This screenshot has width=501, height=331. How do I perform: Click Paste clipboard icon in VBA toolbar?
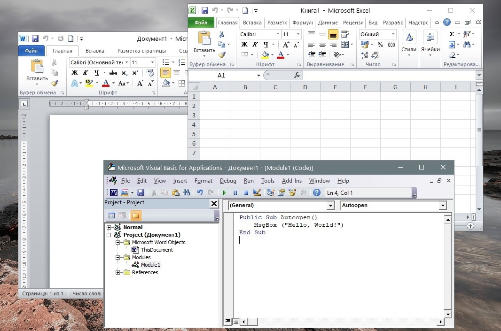tap(175, 192)
